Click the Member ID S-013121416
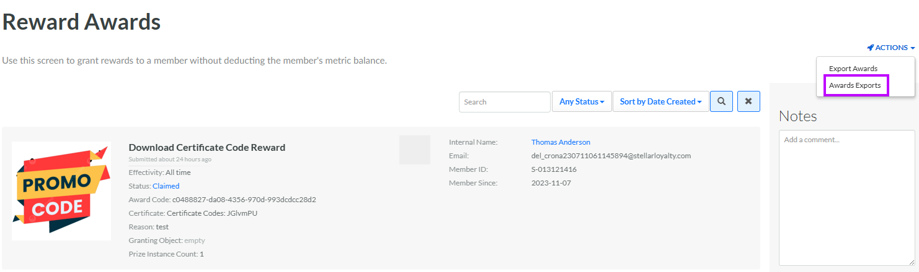The image size is (919, 272). [554, 169]
